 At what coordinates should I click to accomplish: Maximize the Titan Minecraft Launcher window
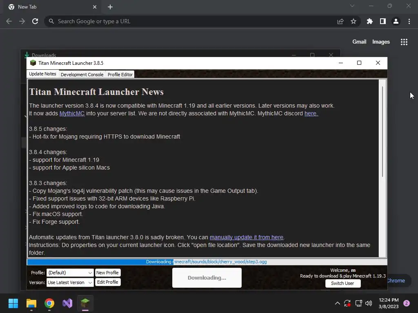(x=359, y=63)
